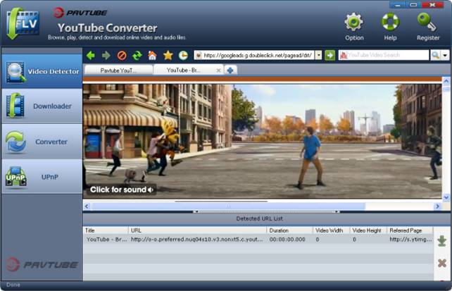
Task: Refresh the current page
Action: (137, 56)
